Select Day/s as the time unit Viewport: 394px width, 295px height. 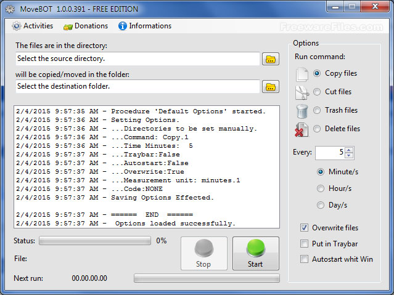(321, 205)
